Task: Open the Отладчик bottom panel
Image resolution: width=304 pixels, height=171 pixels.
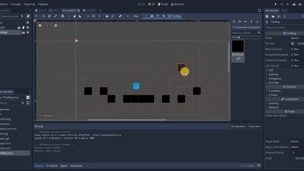Action: (52, 166)
